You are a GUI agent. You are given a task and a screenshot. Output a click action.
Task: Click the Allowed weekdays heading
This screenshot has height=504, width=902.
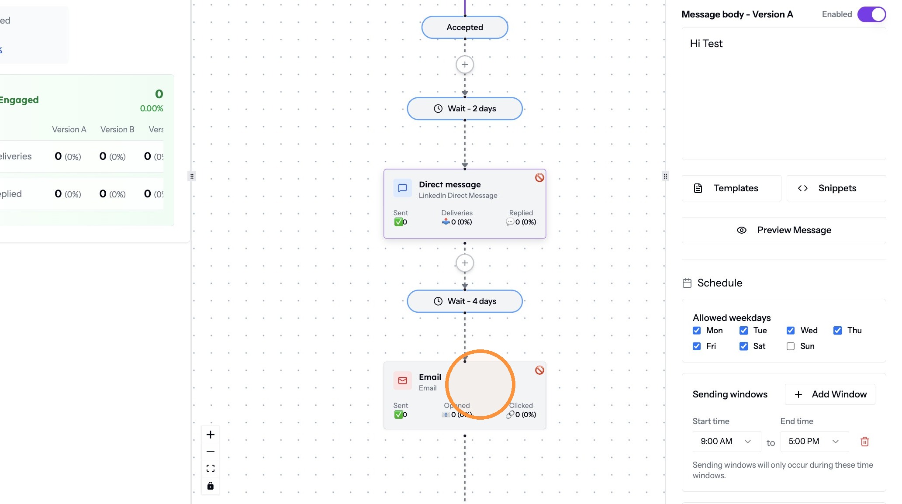click(x=732, y=318)
